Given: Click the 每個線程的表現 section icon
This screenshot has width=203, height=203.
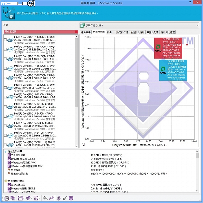Looking at the screenshot, I should [6, 181].
